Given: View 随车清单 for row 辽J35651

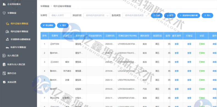Looking at the screenshot, I should pyautogui.click(x=177, y=62).
